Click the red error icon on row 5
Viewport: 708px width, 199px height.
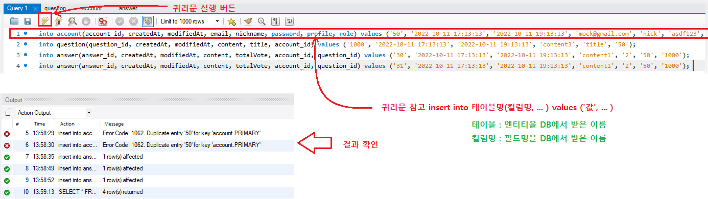click(7, 134)
